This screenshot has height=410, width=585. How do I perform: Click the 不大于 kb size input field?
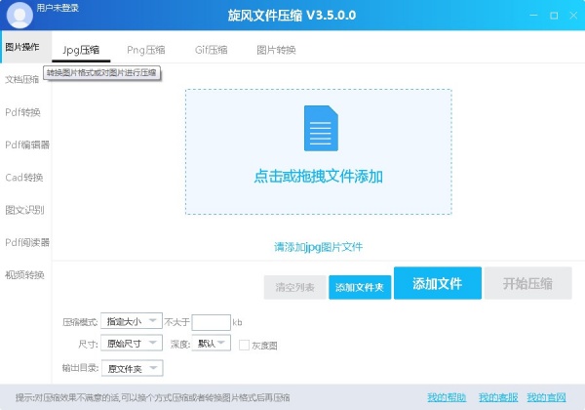211,321
